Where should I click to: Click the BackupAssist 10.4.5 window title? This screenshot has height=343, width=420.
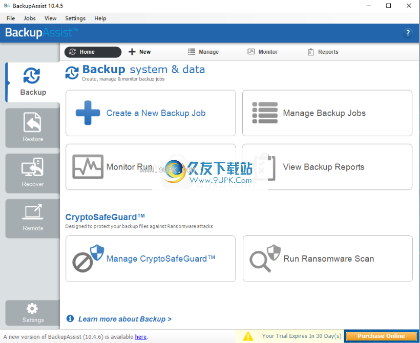pyautogui.click(x=38, y=6)
